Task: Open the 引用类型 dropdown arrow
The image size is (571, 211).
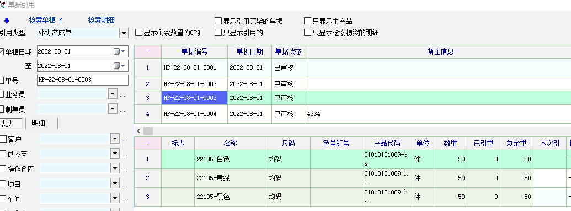Action: (124, 33)
